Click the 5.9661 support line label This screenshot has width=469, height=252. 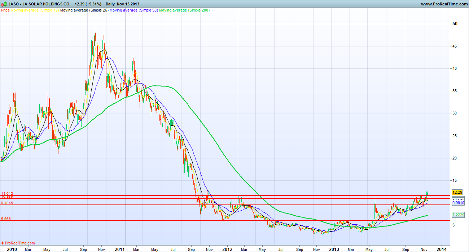7,219
